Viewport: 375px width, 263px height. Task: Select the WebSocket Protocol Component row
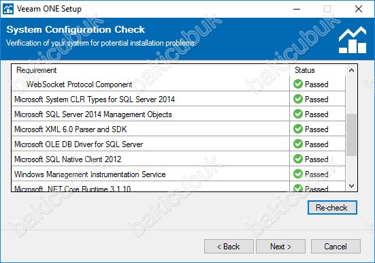tap(178, 84)
